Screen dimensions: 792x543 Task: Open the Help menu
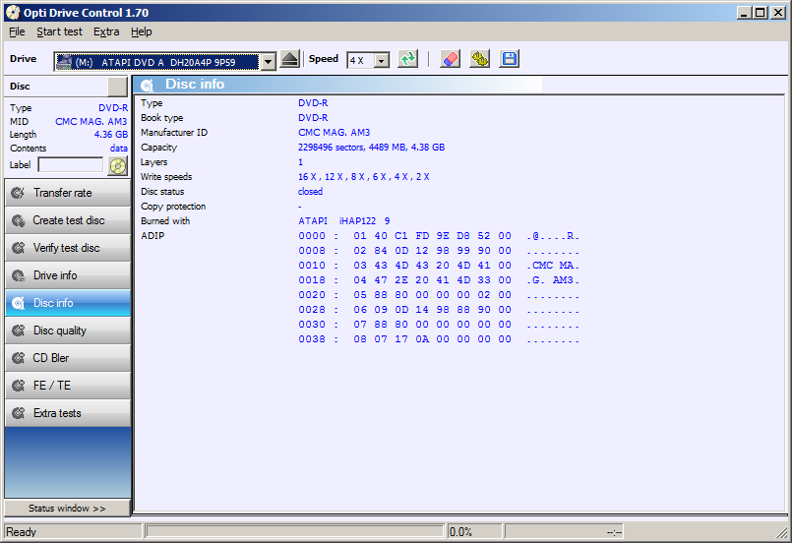click(142, 31)
